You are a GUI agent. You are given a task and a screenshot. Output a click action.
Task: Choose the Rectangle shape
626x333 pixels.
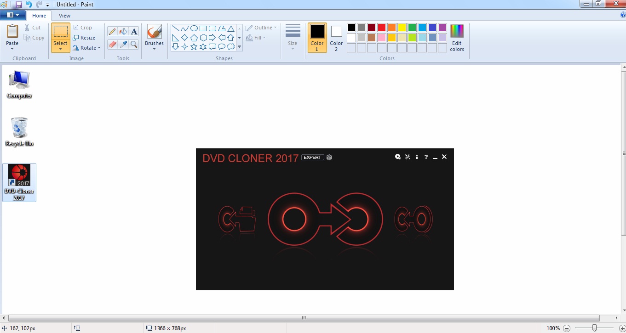coord(203,28)
